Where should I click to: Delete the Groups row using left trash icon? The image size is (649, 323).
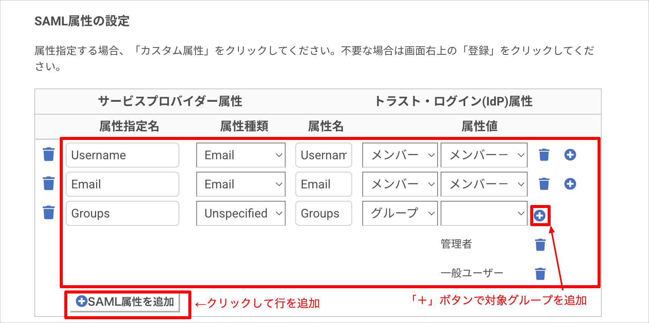(49, 212)
